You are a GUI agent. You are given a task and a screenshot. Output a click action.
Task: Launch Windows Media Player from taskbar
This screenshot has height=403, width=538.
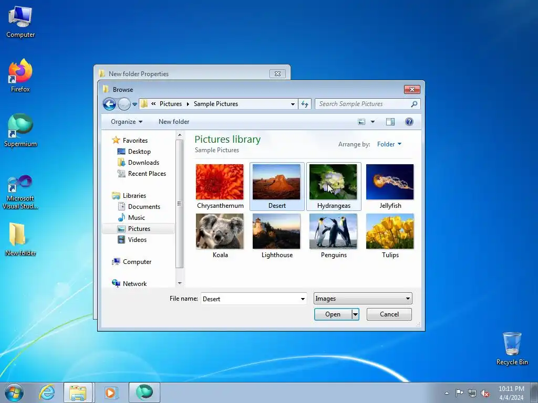tap(110, 393)
